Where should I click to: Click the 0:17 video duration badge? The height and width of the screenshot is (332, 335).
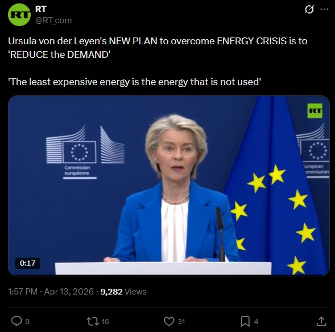point(28,263)
